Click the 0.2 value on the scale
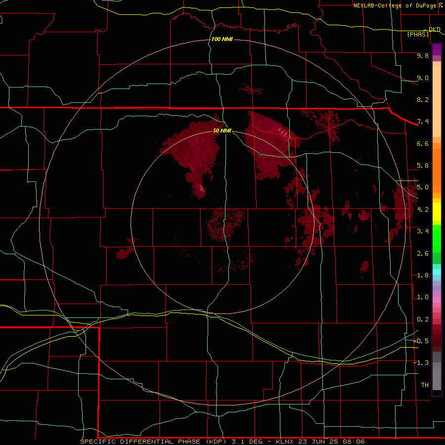Image resolution: width=445 pixels, height=445 pixels. click(423, 319)
